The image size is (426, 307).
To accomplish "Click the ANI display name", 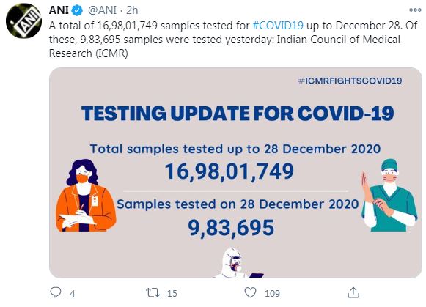I will pos(59,10).
